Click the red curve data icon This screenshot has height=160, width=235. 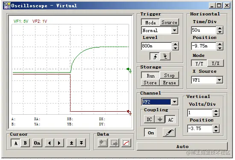[x=126, y=143]
